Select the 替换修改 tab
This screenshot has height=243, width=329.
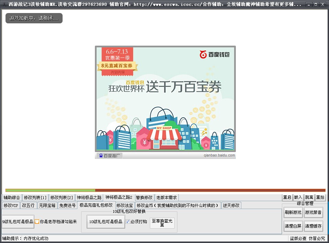[x=144, y=197]
